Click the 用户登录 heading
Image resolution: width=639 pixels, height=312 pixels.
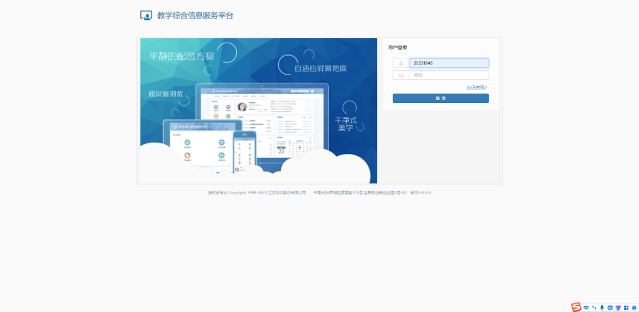click(x=398, y=47)
